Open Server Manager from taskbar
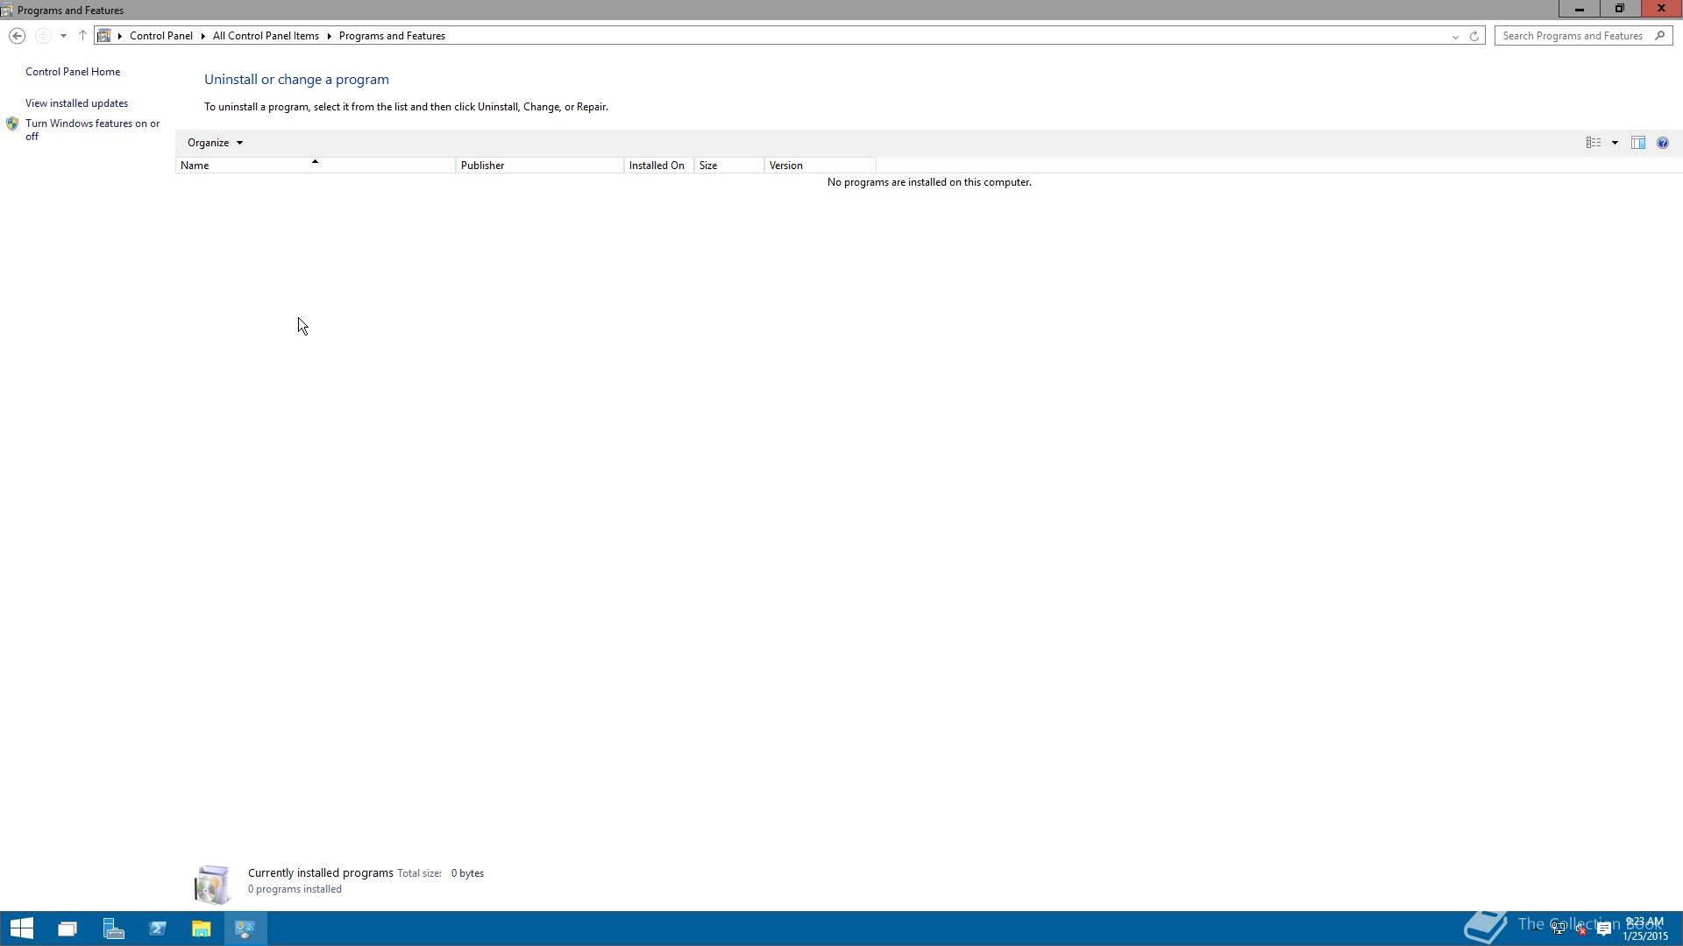The height and width of the screenshot is (946, 1683). point(113,928)
